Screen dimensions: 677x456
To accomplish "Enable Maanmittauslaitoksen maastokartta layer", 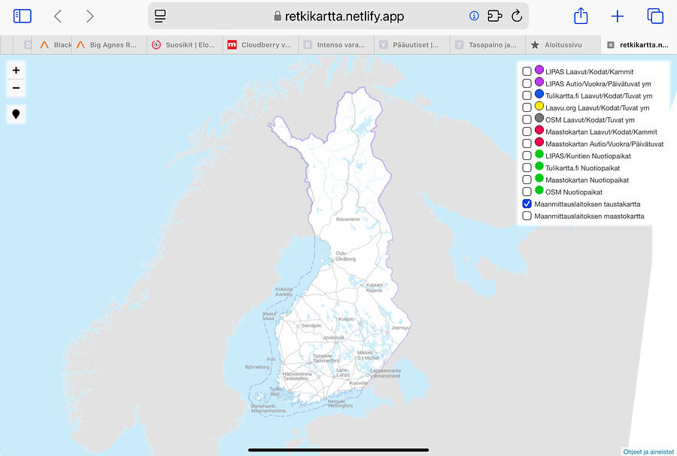I will click(527, 216).
